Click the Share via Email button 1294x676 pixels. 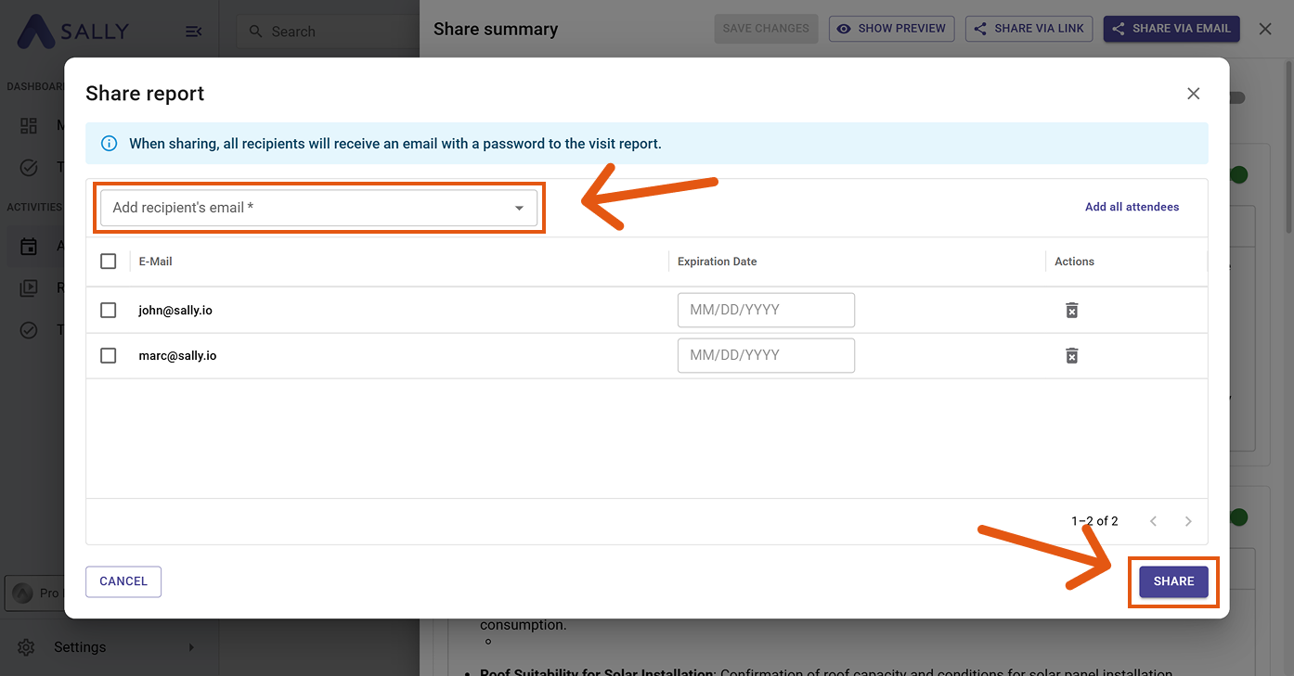point(1171,29)
